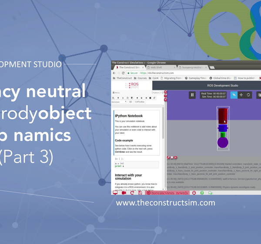The image size is (261, 244).
Task: Click the rds.theconstructsim.com address bar
Action: pyautogui.click(x=157, y=73)
